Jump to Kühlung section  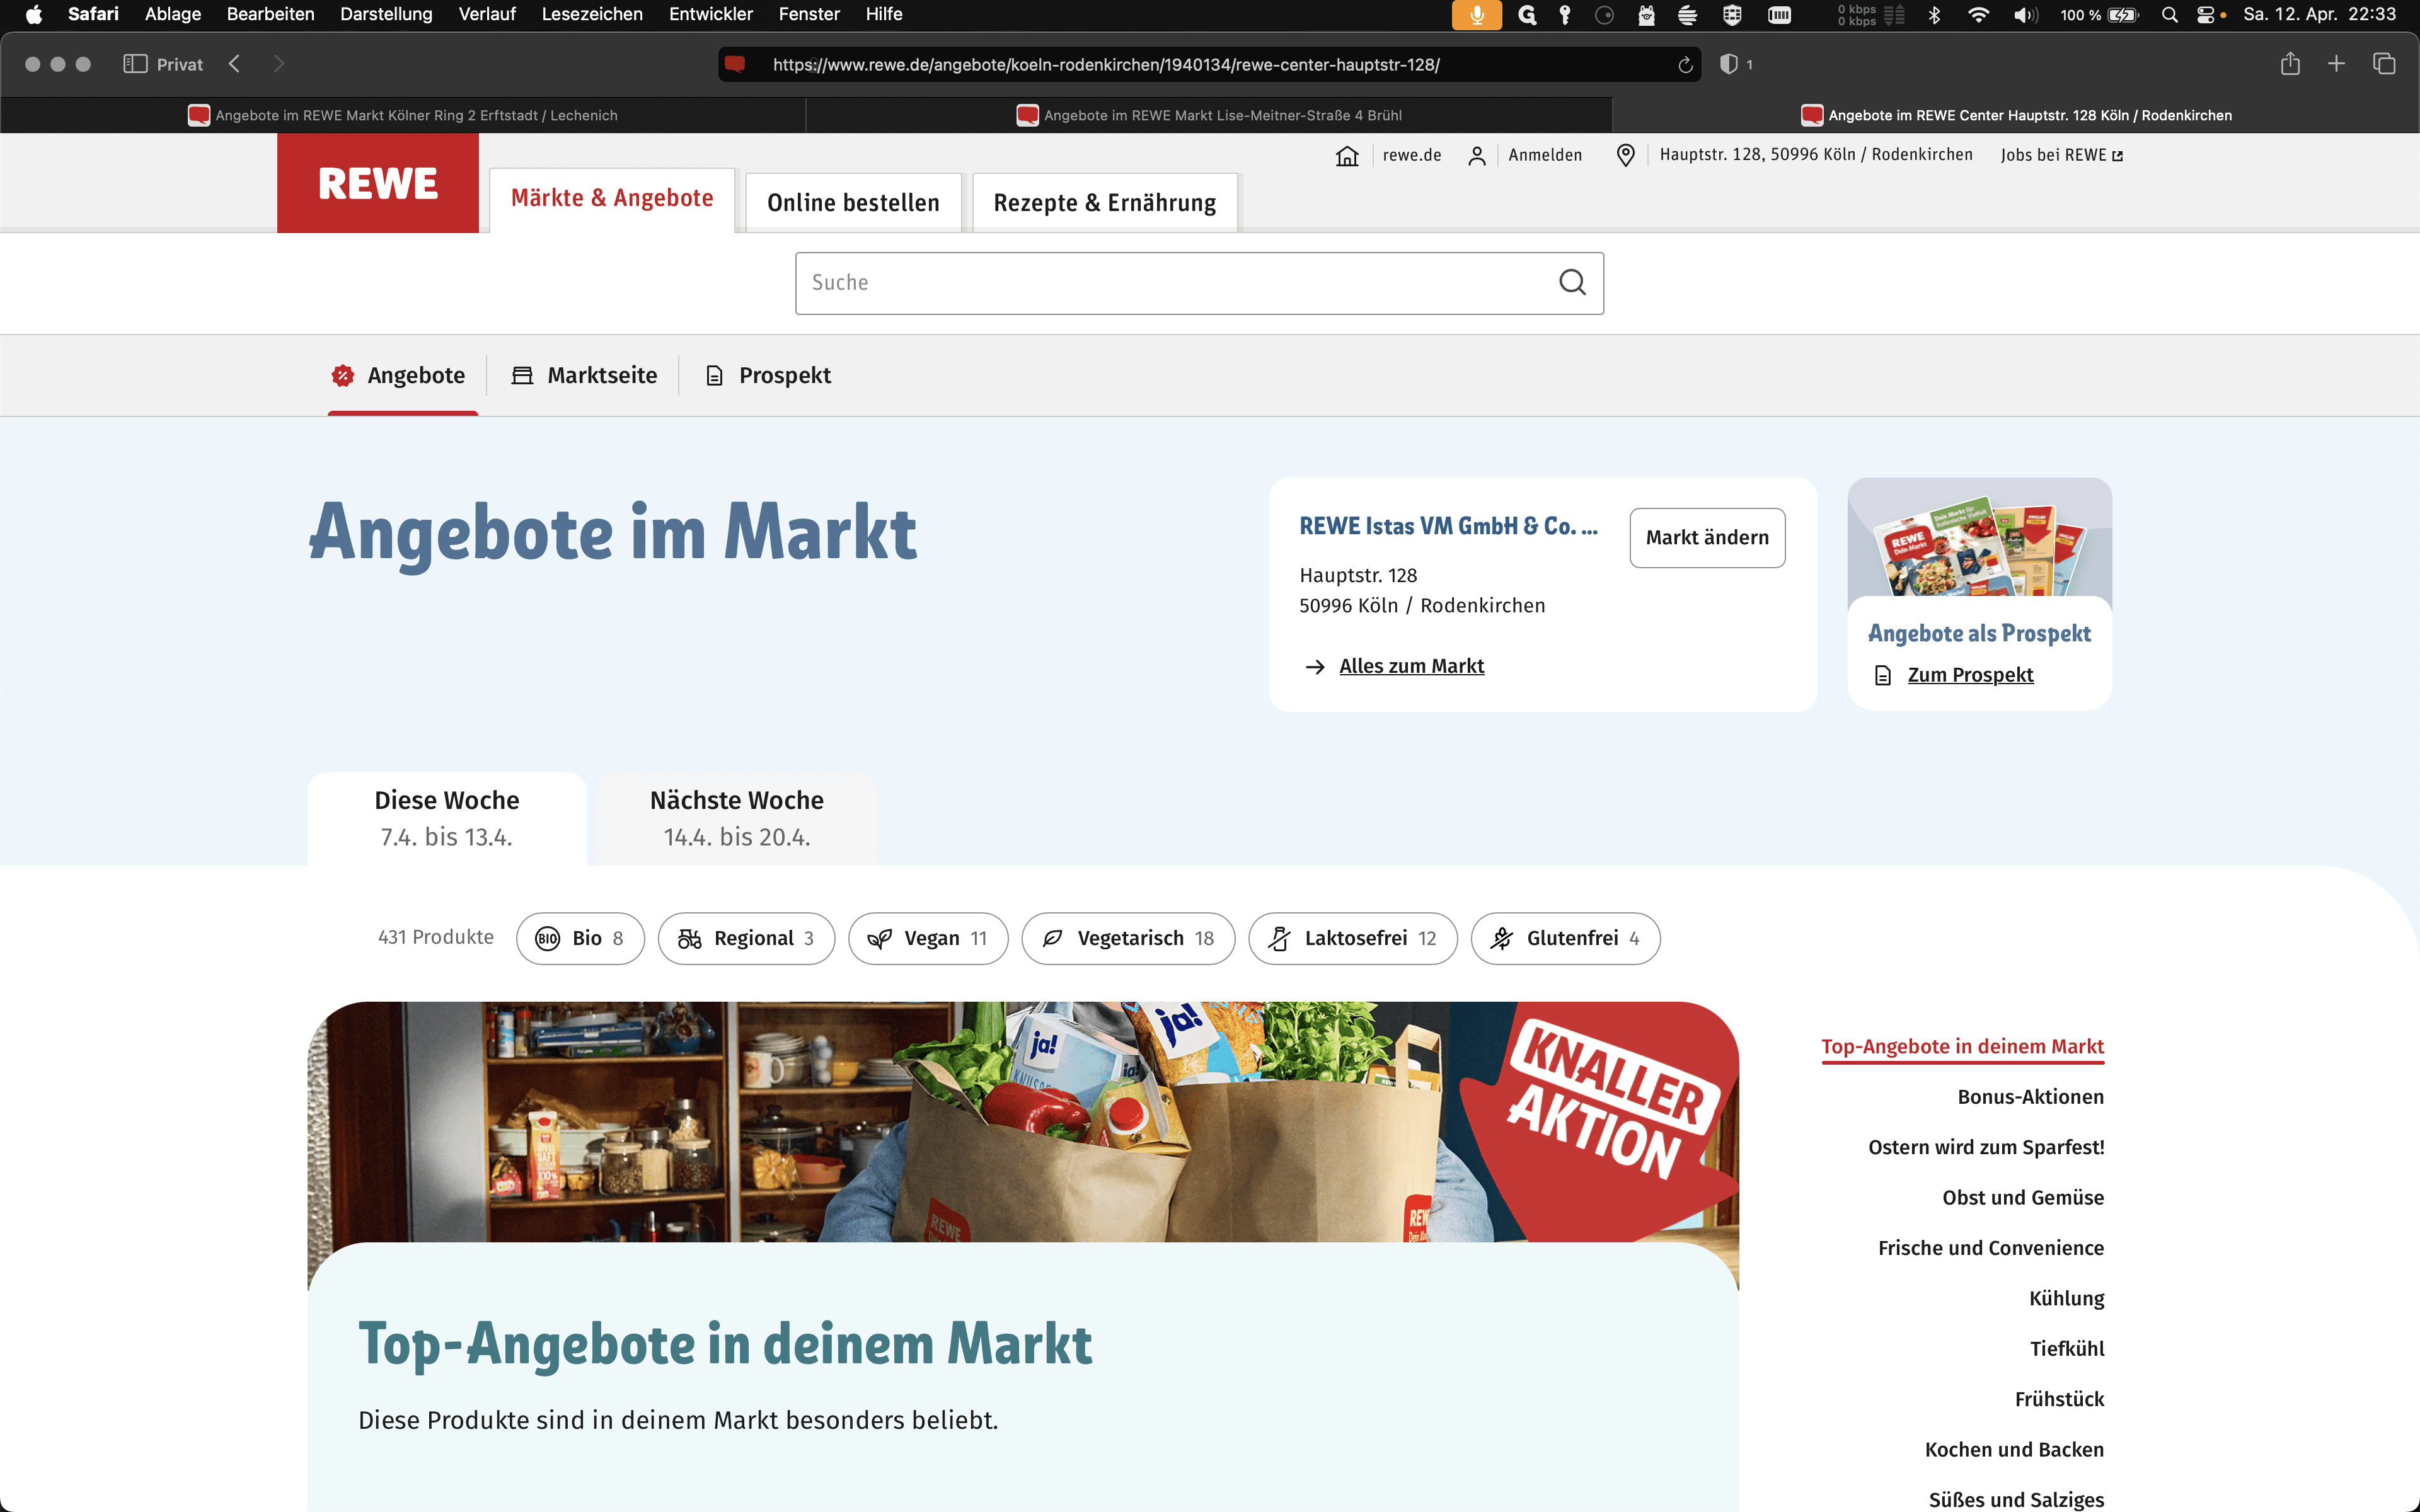tap(2066, 1299)
